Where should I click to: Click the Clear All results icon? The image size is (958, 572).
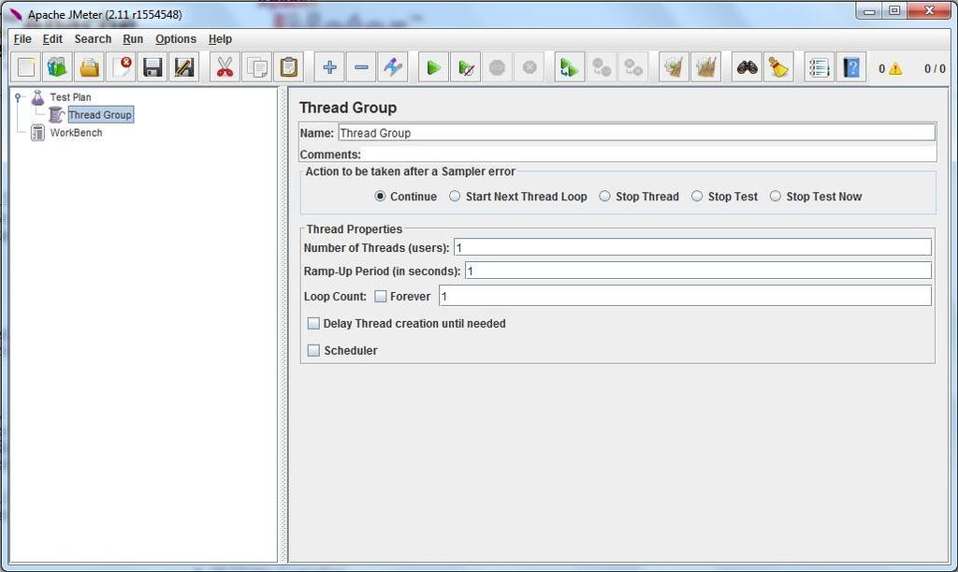click(705, 67)
